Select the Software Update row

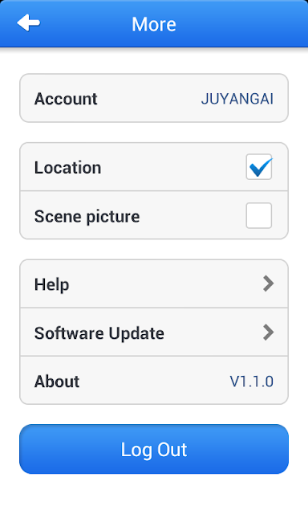(154, 332)
